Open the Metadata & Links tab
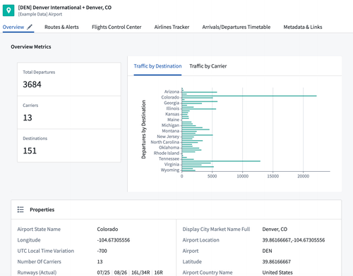 click(x=303, y=27)
